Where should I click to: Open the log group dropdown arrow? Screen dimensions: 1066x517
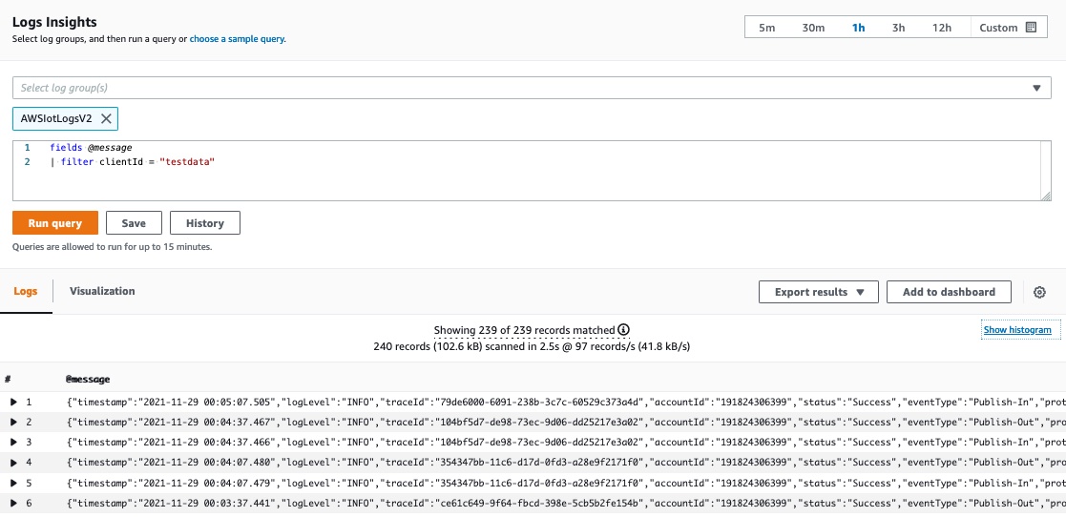coord(1036,88)
